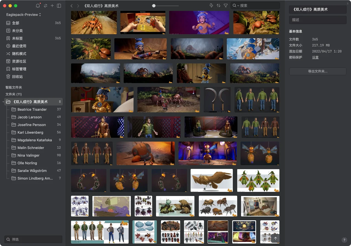Open the Olle Norling folder
The image size is (351, 246).
(36, 163)
